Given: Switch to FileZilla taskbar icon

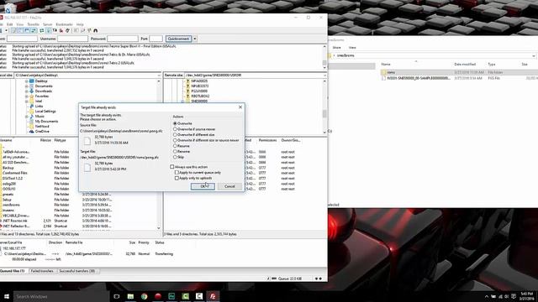Looking at the screenshot, I should pyautogui.click(x=213, y=296).
